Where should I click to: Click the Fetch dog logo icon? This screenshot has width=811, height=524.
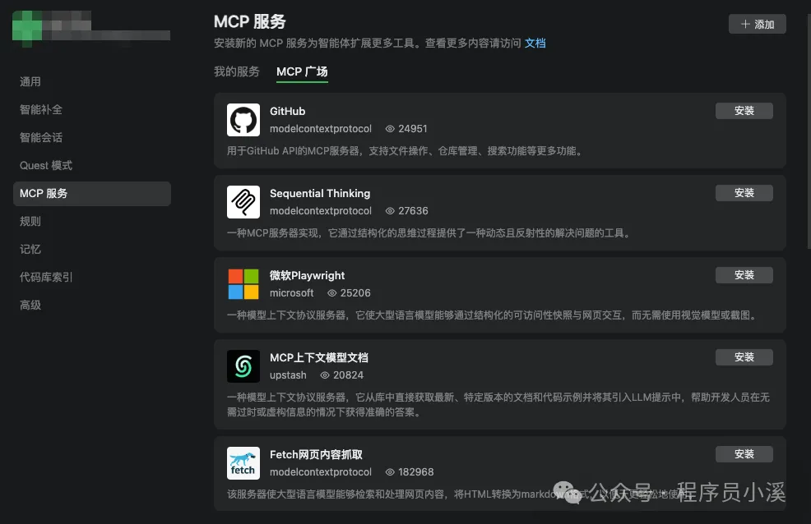243,463
